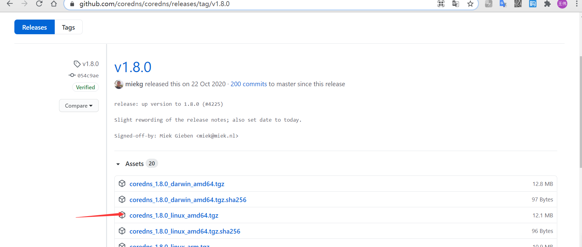
Task: Click package icon for darwin_amd64.tgz.sha256
Action: pos(122,199)
